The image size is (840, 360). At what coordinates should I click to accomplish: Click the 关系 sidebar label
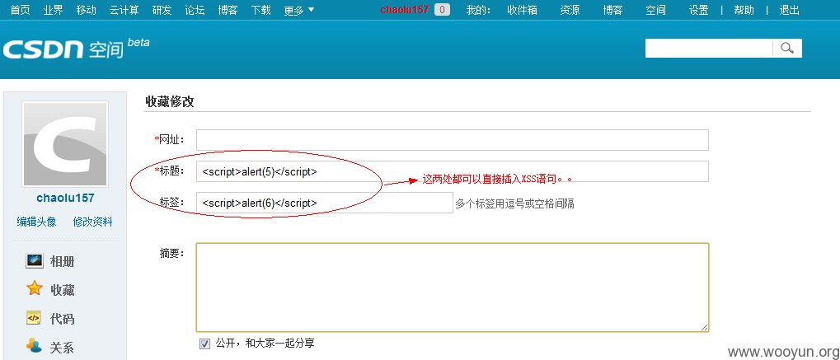[x=62, y=348]
